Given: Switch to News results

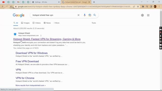Looking at the screenshot, I should 47,23.
